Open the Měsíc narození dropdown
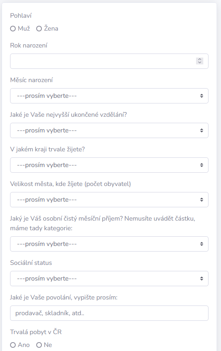 (109, 96)
